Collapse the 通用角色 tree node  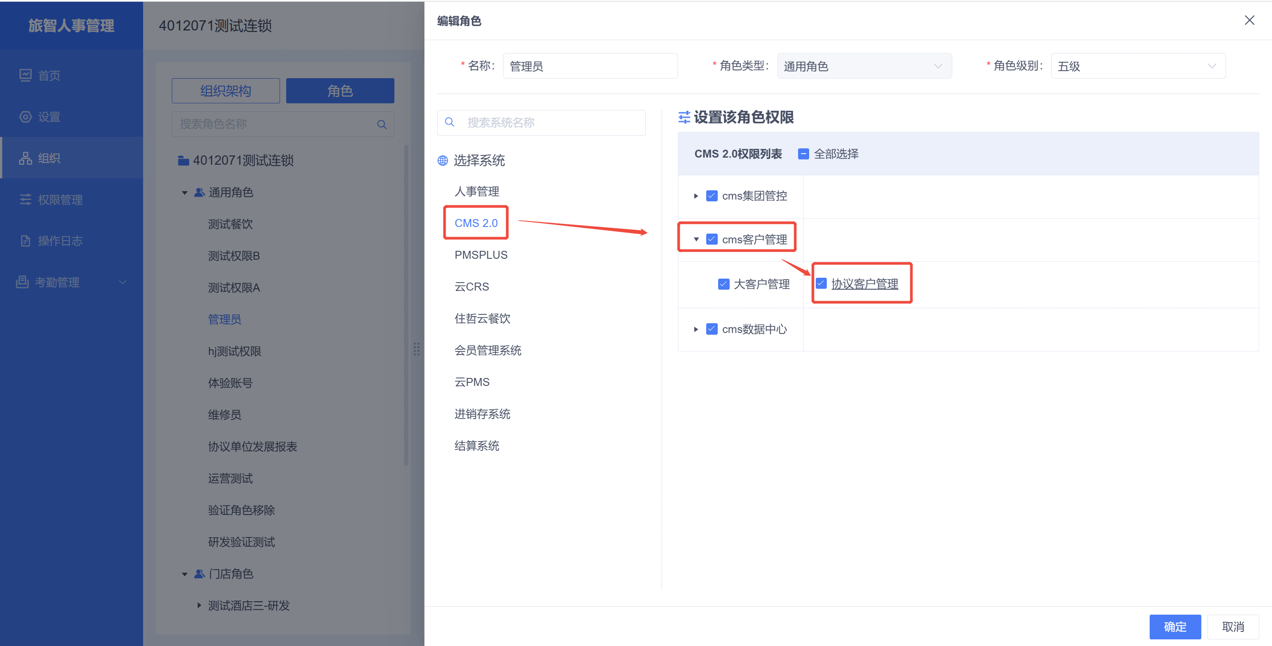(184, 193)
